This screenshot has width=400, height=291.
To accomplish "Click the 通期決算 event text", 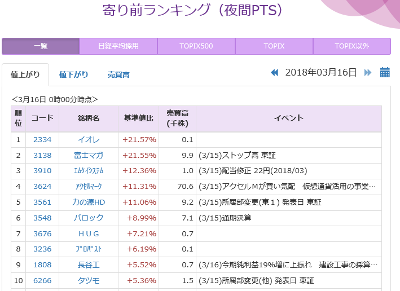I will [225, 218].
